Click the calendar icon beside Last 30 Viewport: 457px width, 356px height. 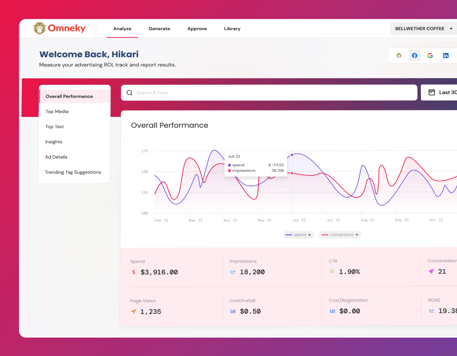coord(432,92)
